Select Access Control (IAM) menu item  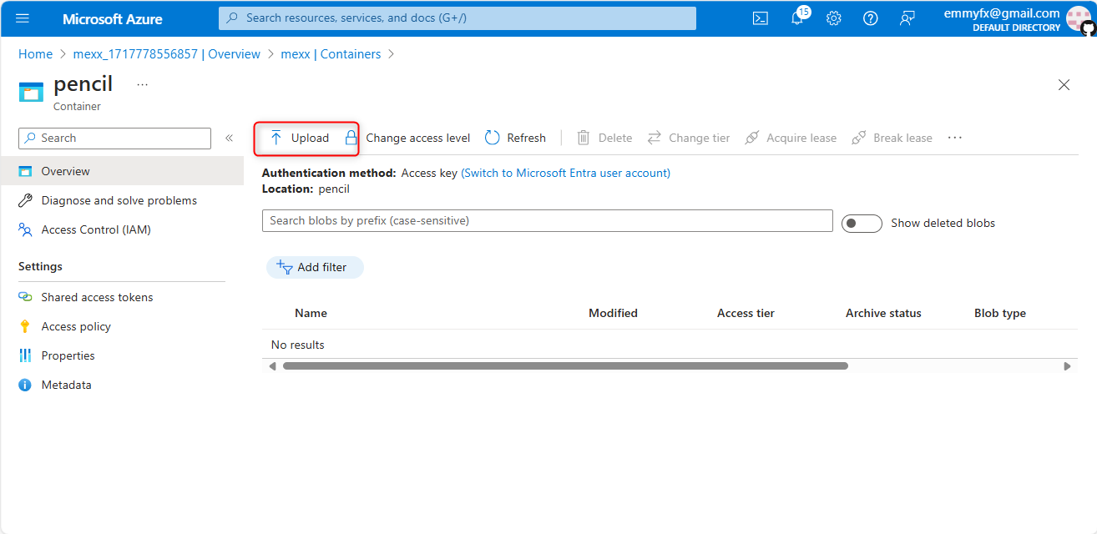pyautogui.click(x=96, y=229)
